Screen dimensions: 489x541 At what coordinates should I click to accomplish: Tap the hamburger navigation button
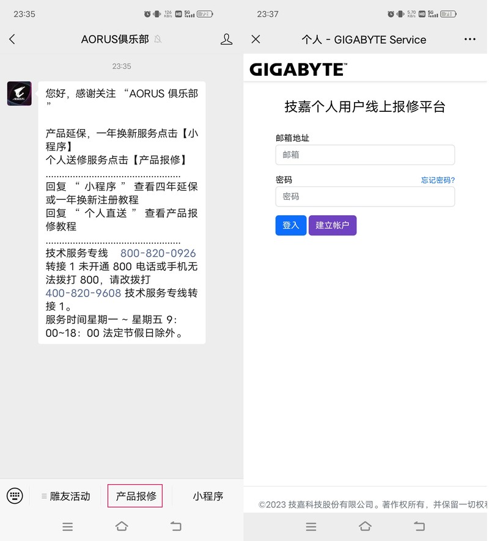[x=68, y=526]
